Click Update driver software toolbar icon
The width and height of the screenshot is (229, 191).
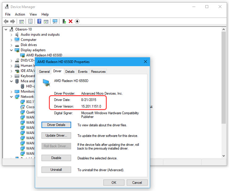(x=64, y=21)
